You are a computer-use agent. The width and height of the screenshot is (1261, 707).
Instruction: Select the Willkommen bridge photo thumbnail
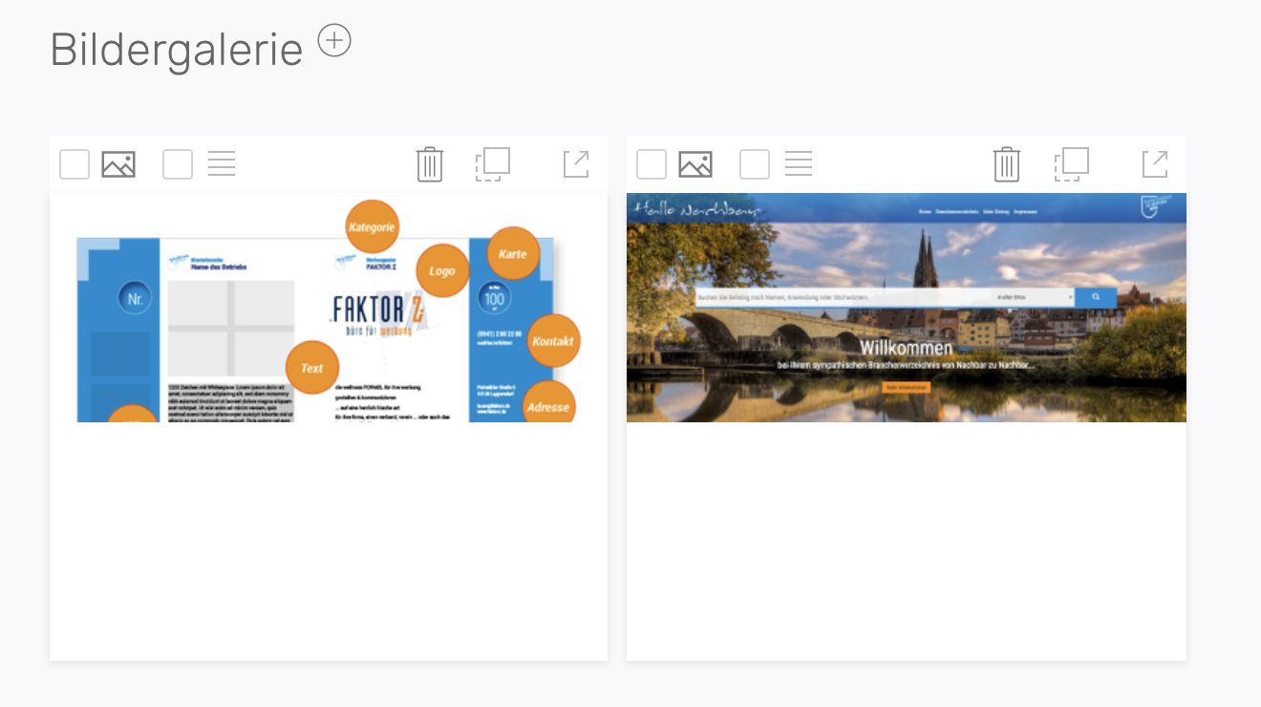click(x=906, y=308)
